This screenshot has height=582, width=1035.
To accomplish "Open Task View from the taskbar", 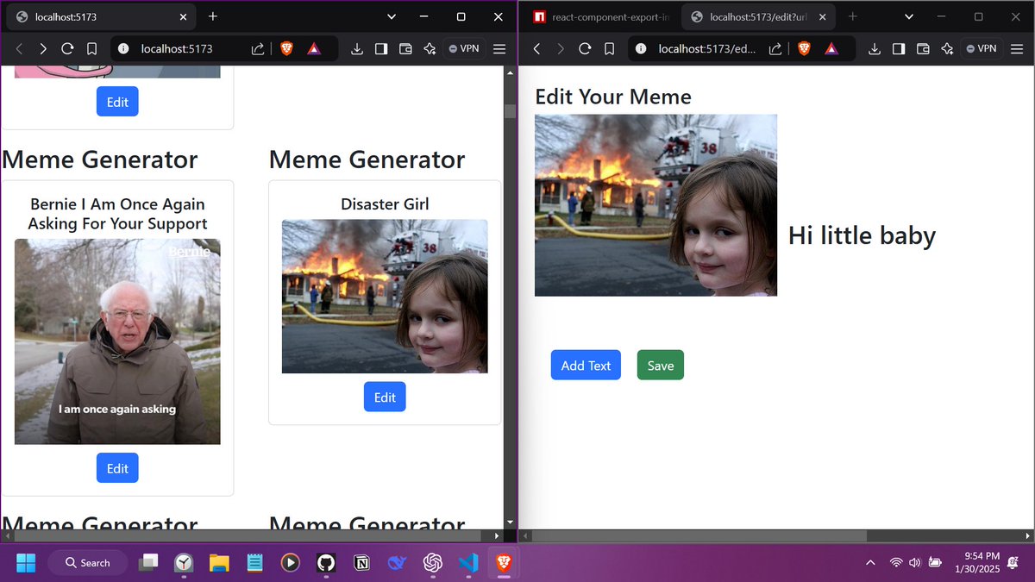I will pos(148,563).
